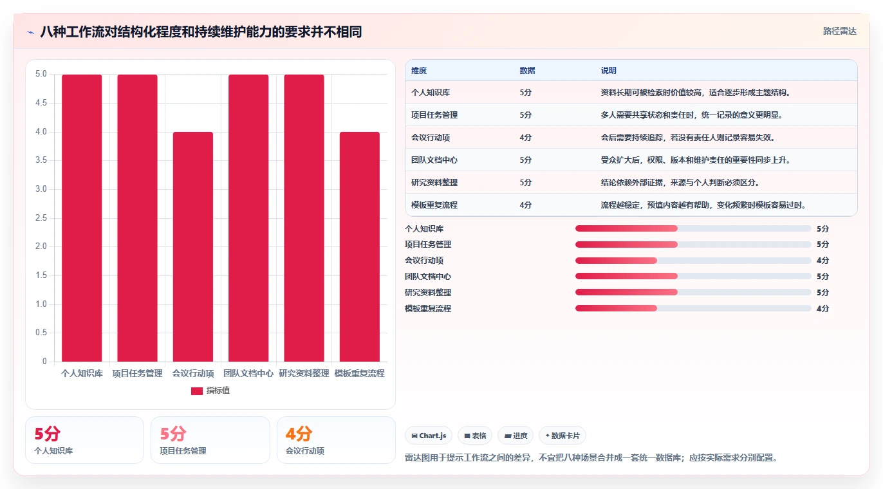The height and width of the screenshot is (489, 883).
Task: Select the 个人知识库 cell in the table
Action: pyautogui.click(x=431, y=93)
